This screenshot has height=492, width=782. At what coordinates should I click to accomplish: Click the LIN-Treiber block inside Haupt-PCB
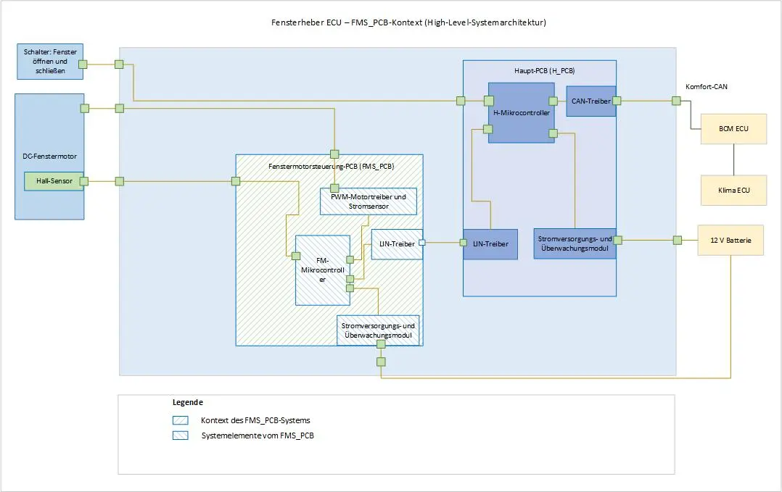pyautogui.click(x=490, y=244)
